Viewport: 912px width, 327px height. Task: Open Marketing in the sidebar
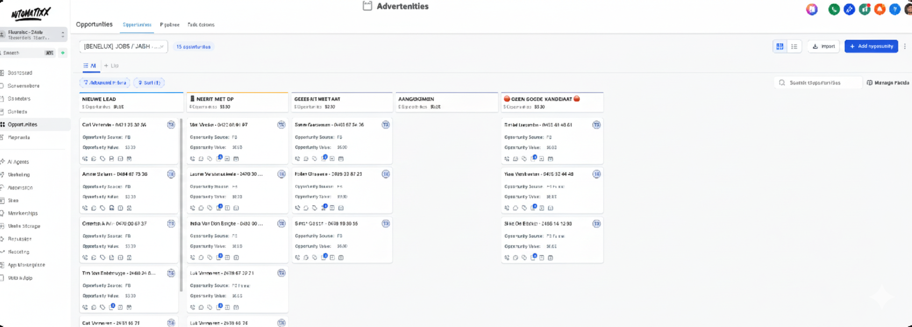pyautogui.click(x=19, y=175)
